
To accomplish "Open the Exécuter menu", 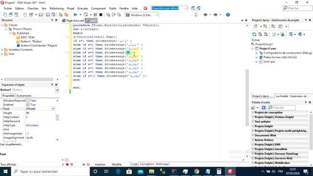I will point(83,8).
